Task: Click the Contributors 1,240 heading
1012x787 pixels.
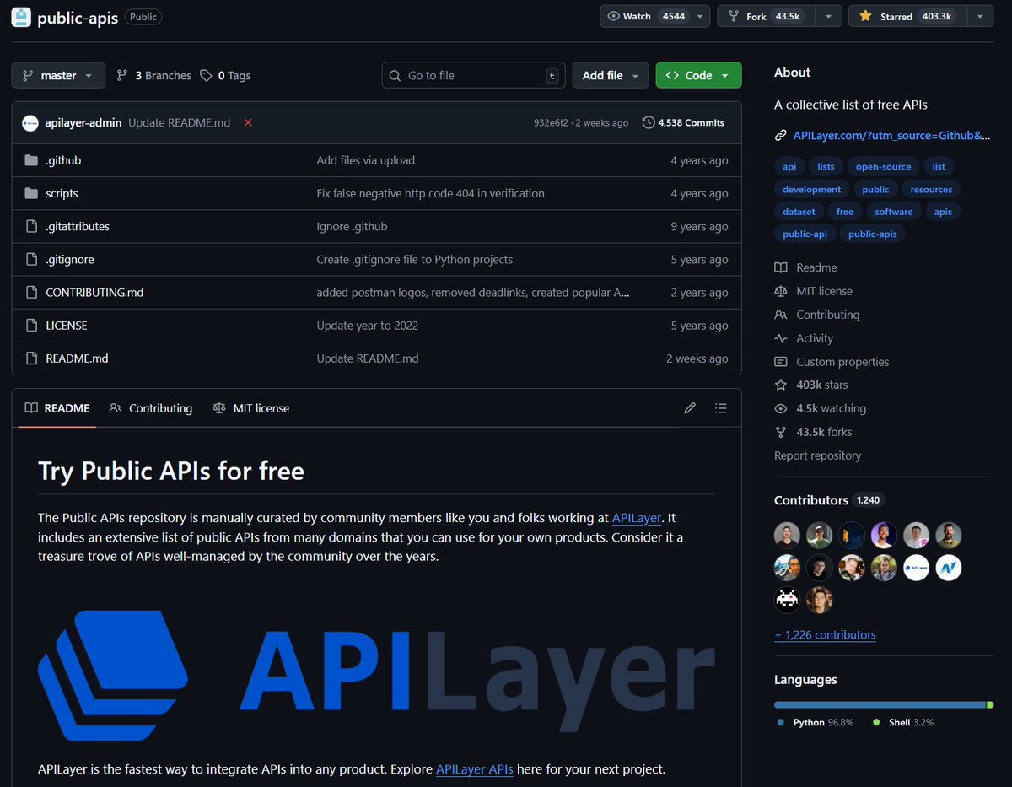Action: coord(827,500)
